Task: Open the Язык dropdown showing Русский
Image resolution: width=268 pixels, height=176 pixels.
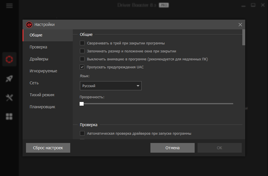Action: [110, 86]
